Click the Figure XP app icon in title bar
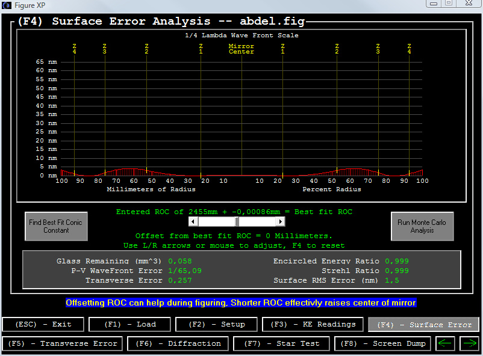The width and height of the screenshot is (483, 356). 7,5
